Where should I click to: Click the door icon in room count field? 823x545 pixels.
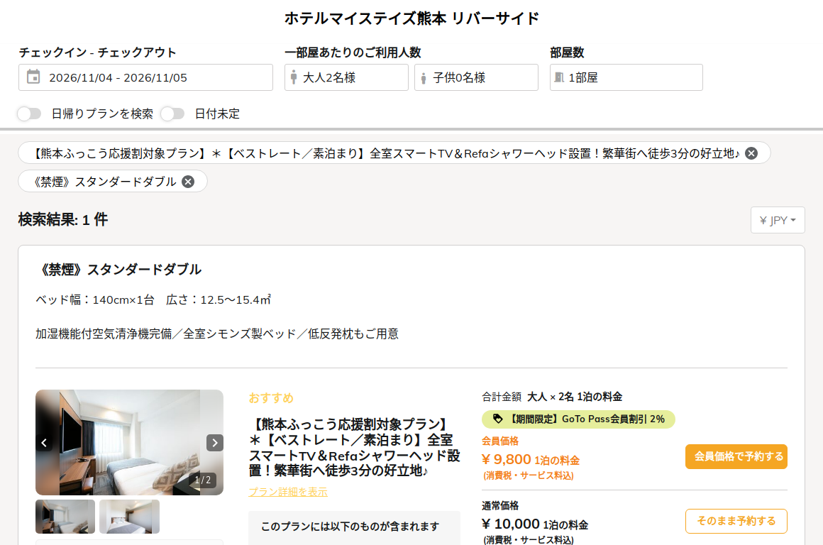click(x=560, y=77)
